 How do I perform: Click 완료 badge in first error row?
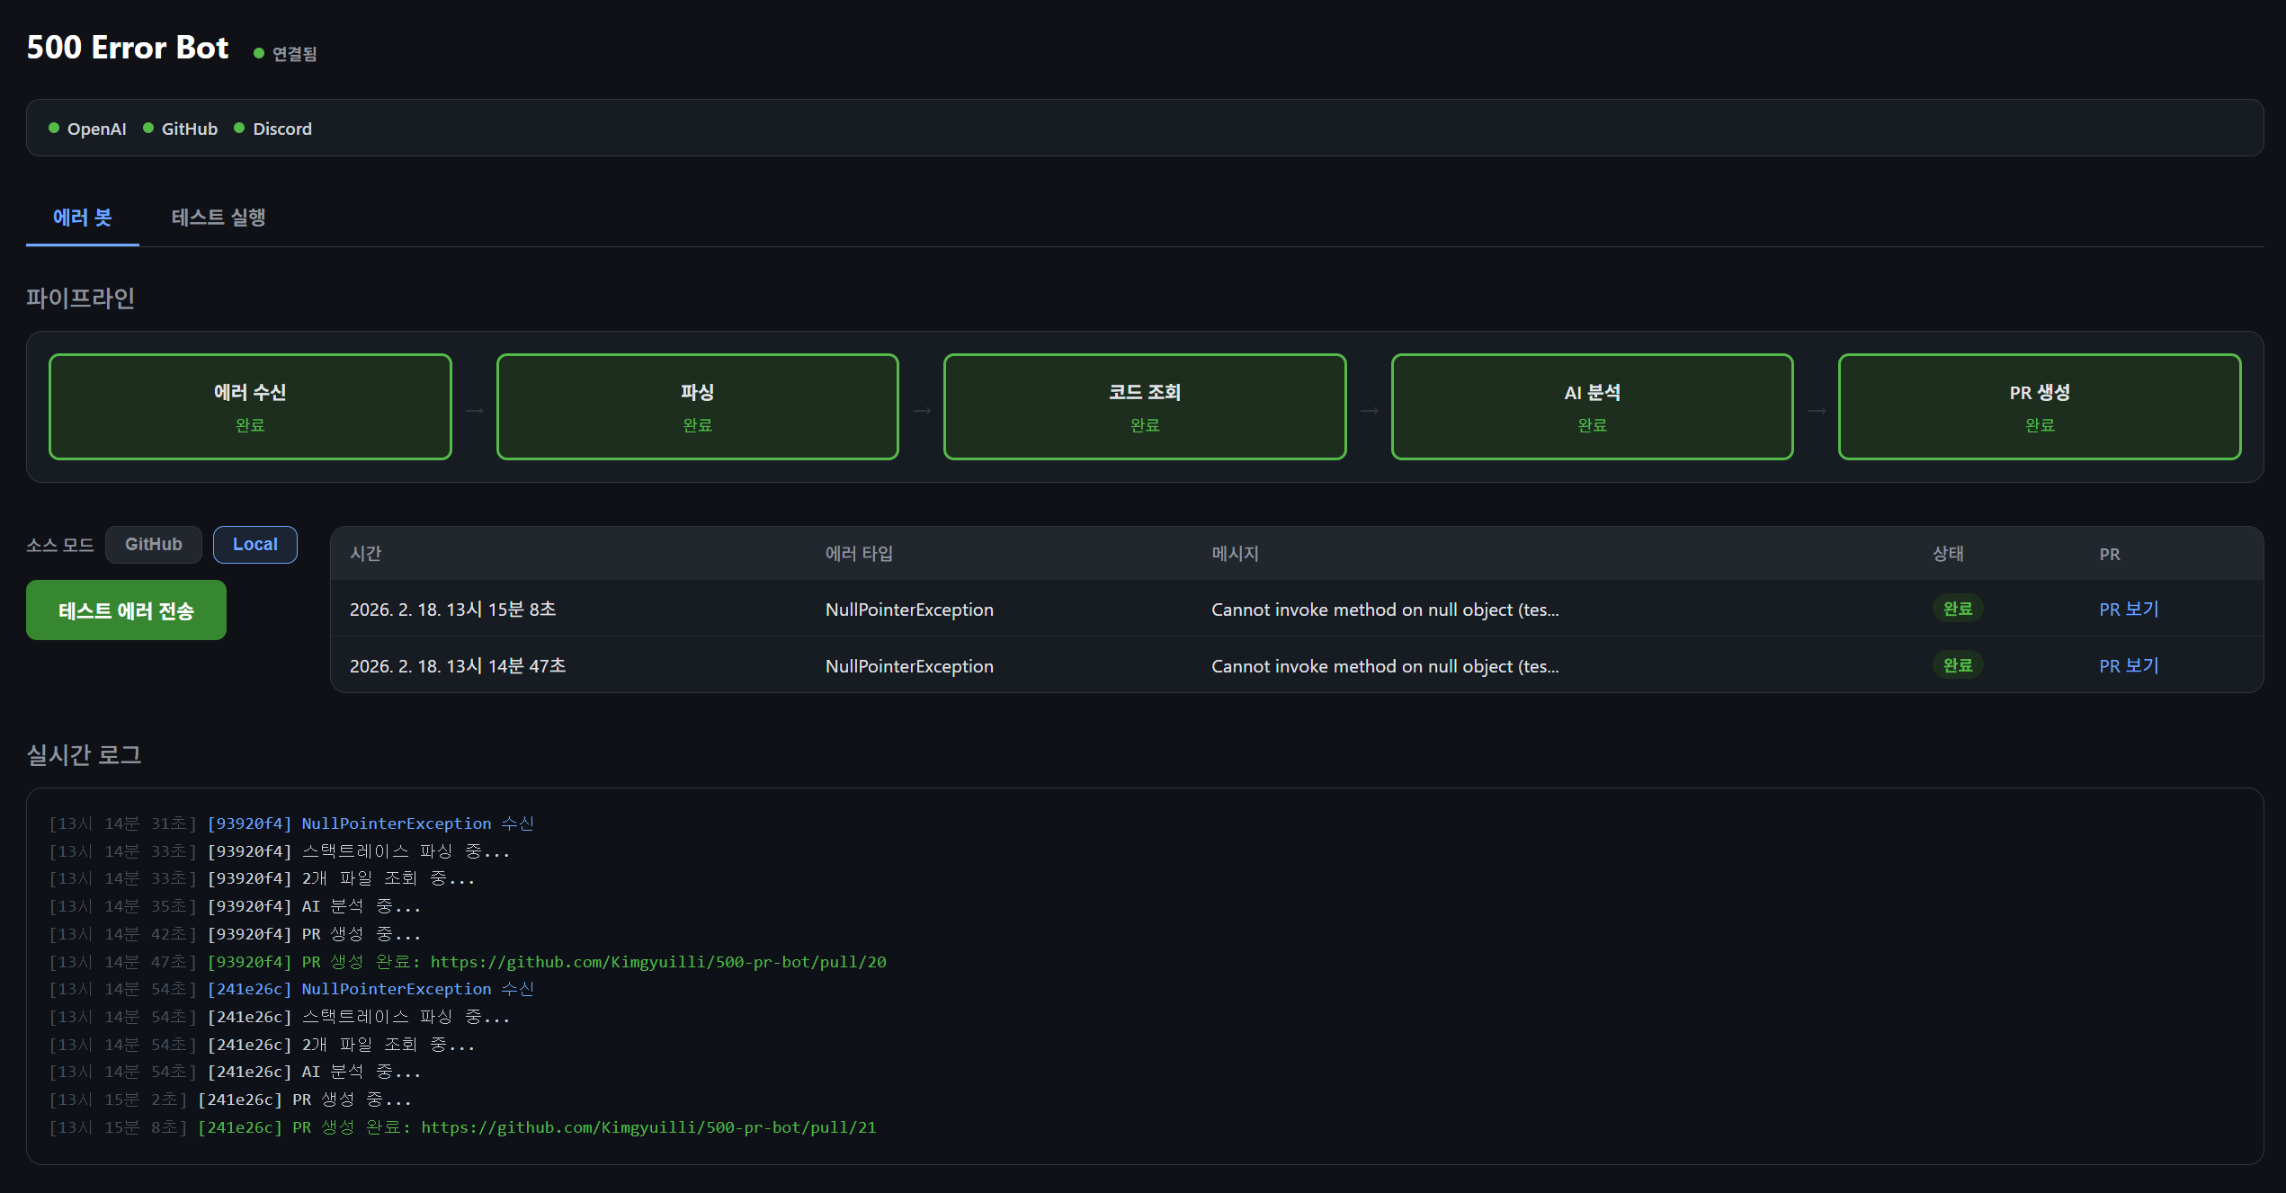(1958, 609)
